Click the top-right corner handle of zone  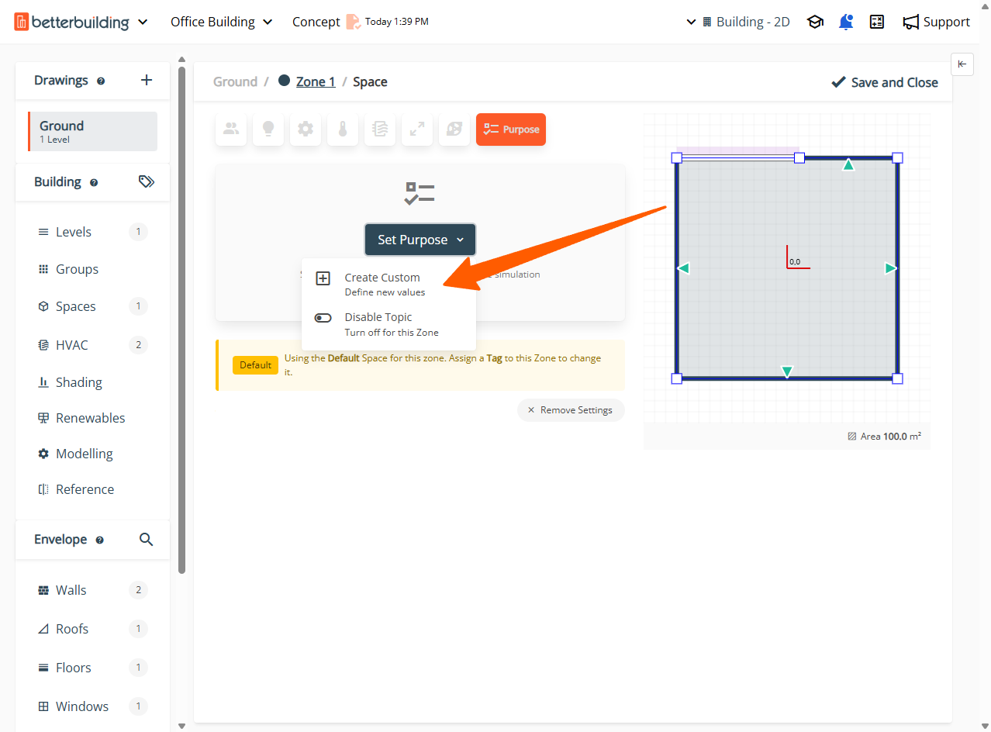tap(897, 158)
